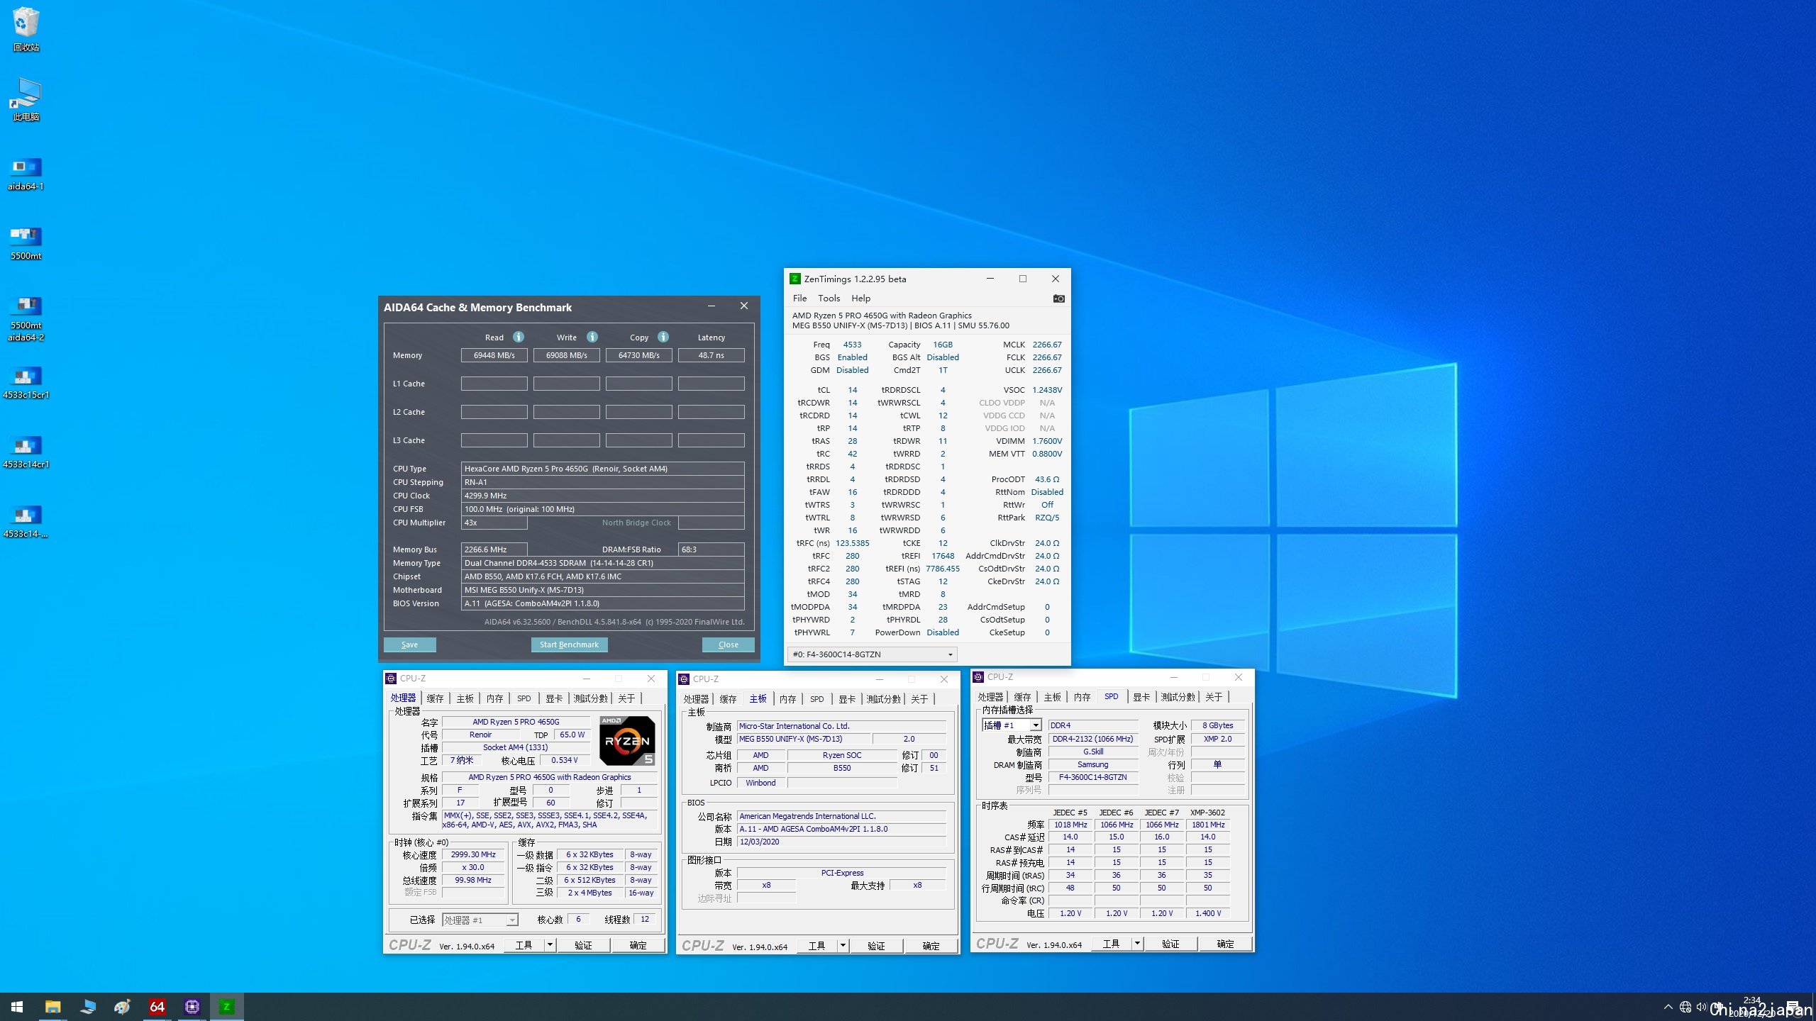The image size is (1816, 1021).
Task: Open the File menu in ZenTimings
Action: coord(799,299)
